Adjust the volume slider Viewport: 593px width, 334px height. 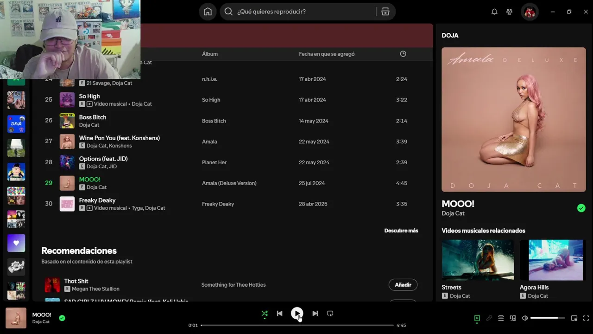click(x=548, y=318)
